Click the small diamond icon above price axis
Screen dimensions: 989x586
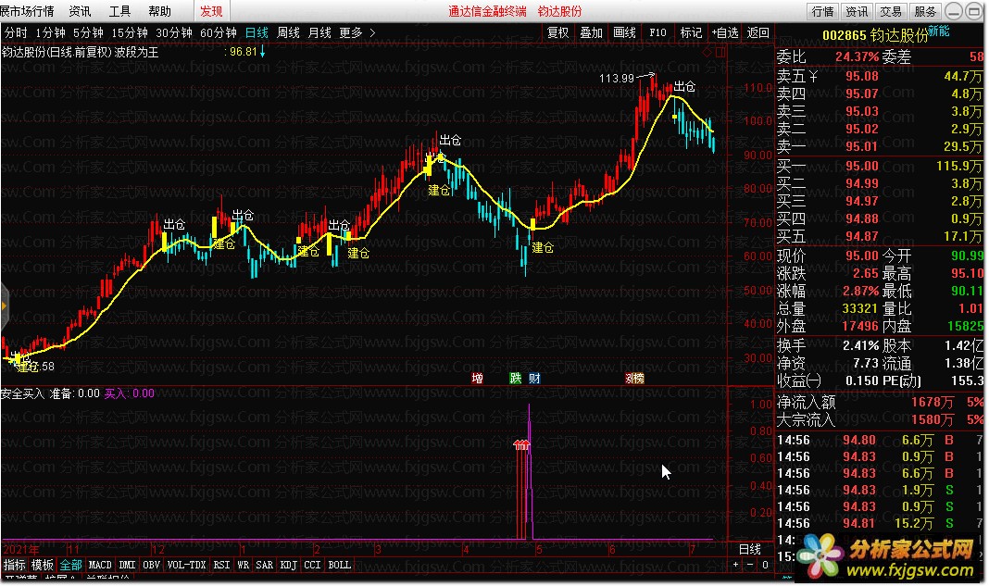click(707, 52)
